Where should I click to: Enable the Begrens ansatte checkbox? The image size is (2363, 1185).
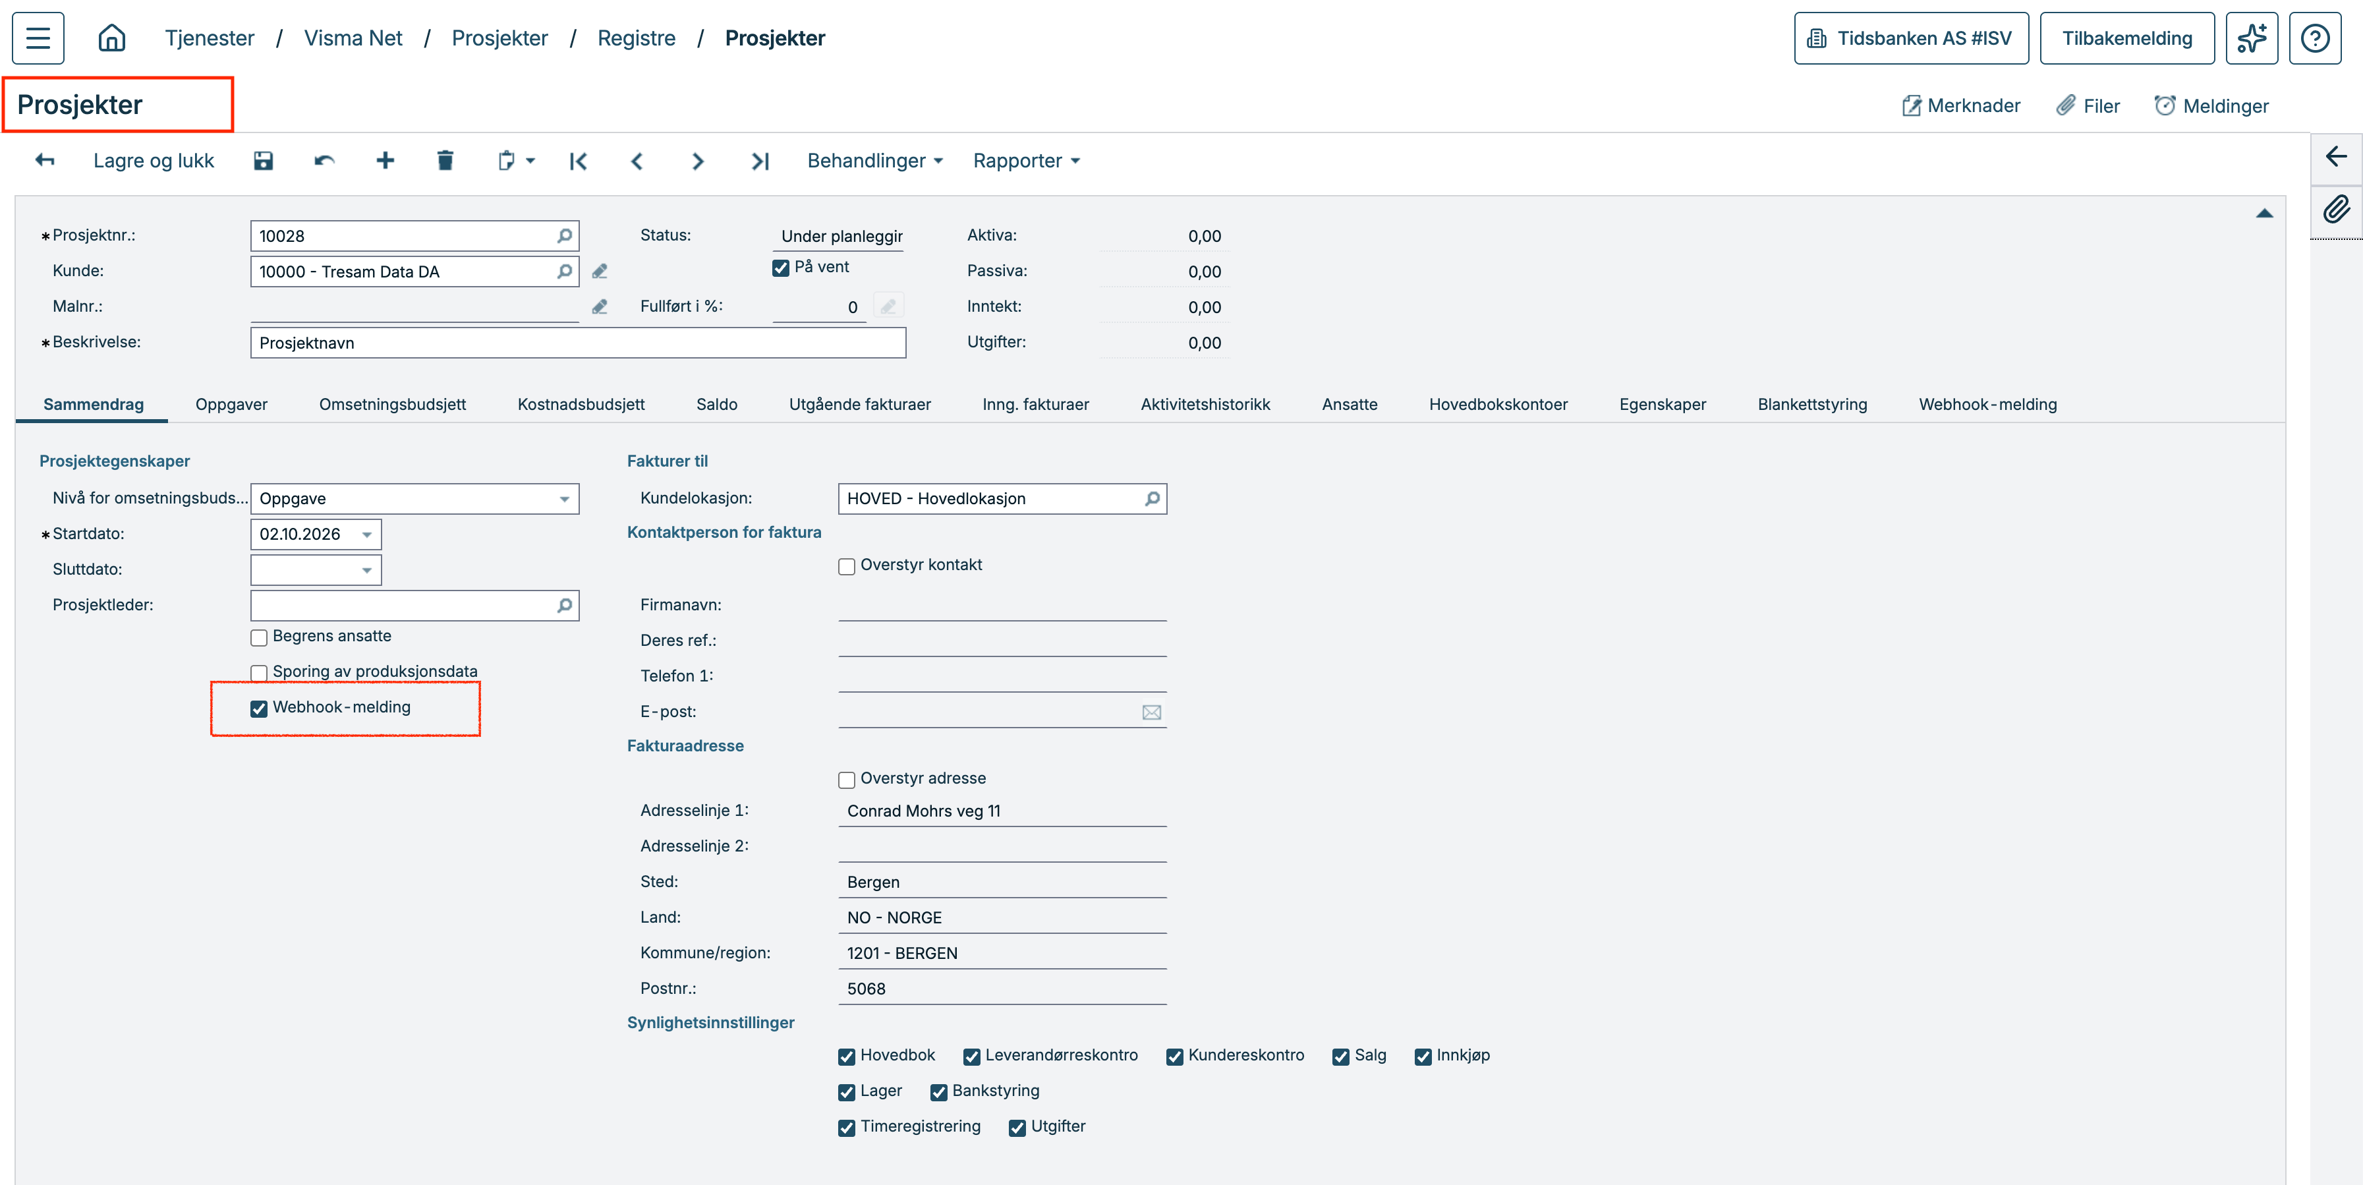pyautogui.click(x=259, y=637)
